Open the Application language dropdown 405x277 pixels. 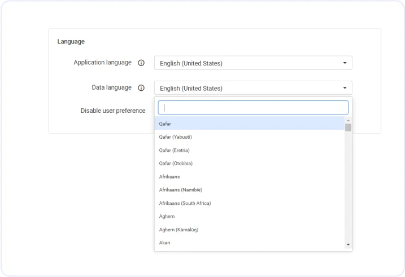tap(253, 63)
